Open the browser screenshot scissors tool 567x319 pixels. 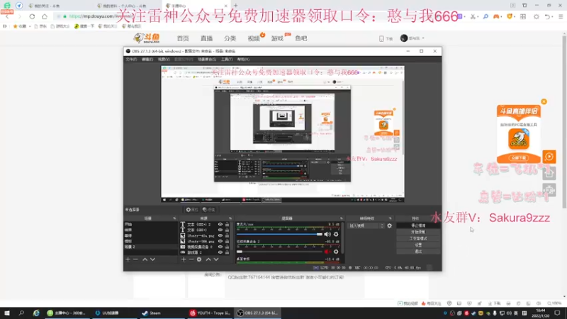click(x=473, y=16)
